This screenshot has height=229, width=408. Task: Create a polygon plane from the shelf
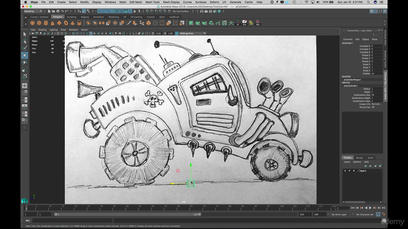59,23
